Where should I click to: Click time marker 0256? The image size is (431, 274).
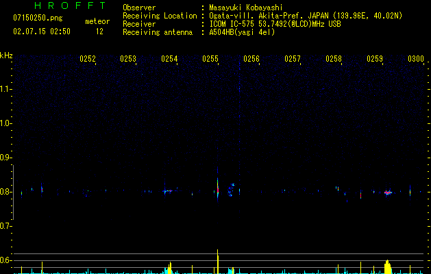point(251,59)
